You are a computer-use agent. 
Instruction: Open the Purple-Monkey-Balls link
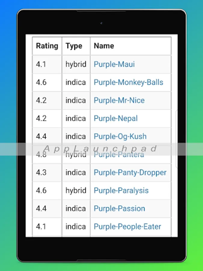tap(128, 82)
